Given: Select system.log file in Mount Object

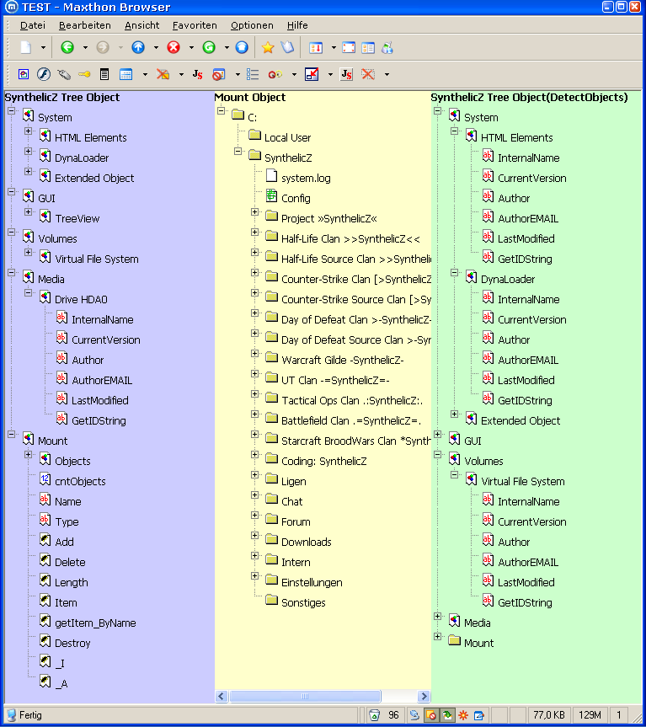Looking at the screenshot, I should [x=306, y=179].
